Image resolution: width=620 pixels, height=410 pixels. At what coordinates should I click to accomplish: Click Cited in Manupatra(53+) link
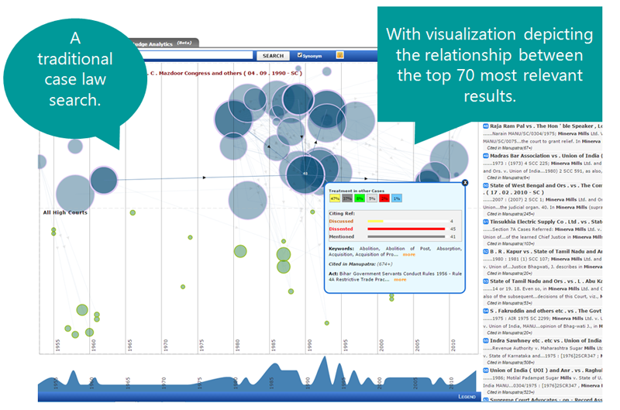[510, 303]
